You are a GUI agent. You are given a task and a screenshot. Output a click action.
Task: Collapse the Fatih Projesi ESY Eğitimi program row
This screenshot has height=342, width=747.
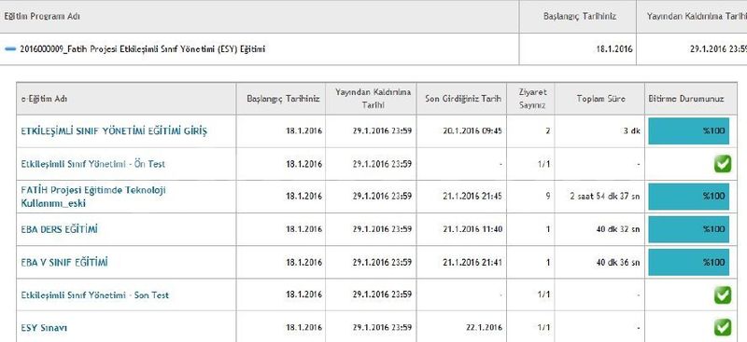pyautogui.click(x=10, y=49)
